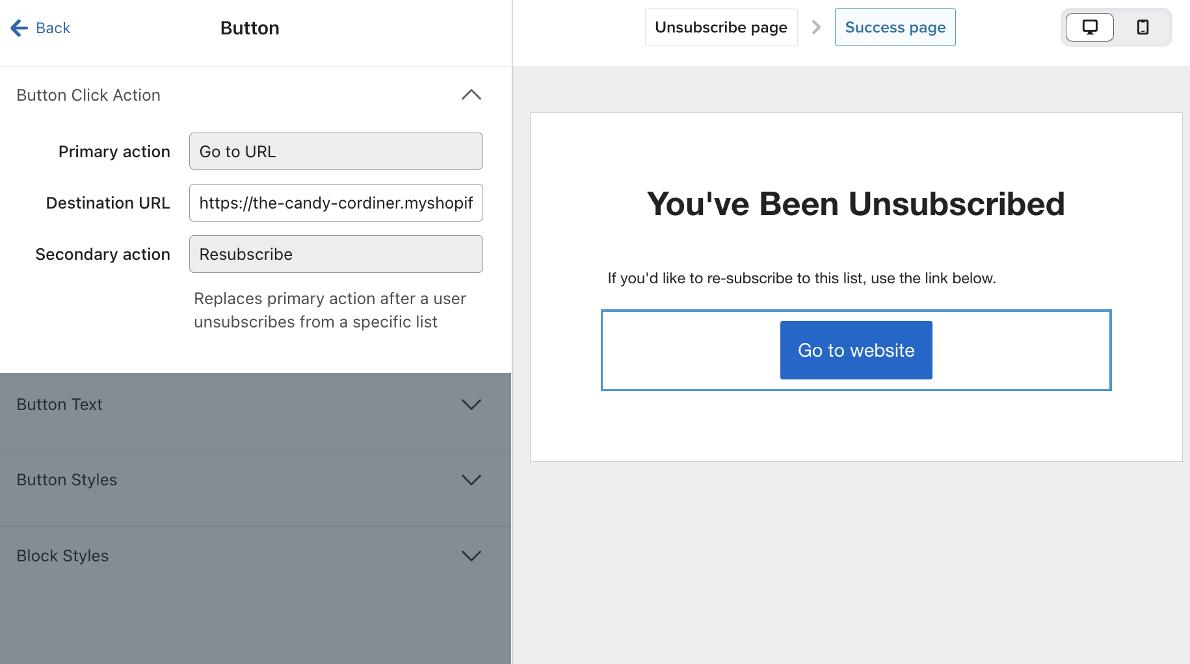This screenshot has width=1190, height=664.
Task: Click the Button panel title
Action: 249,27
